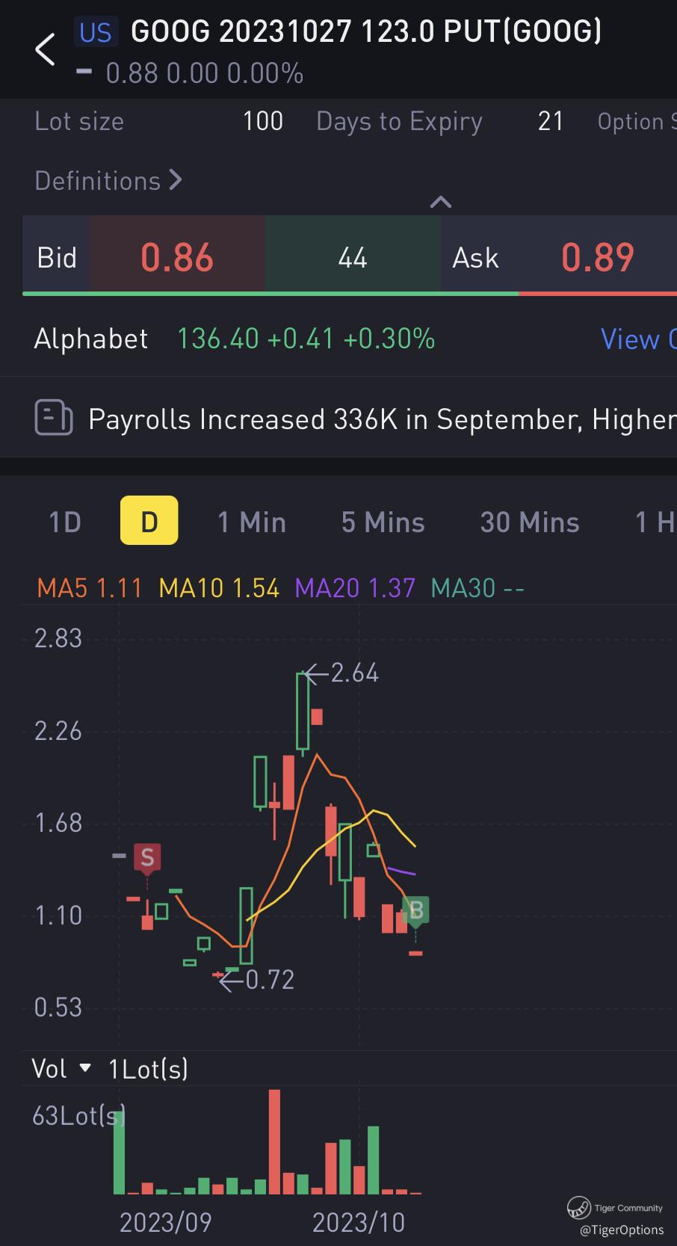This screenshot has height=1246, width=677.
Task: Select the 5 Mins interval
Action: (383, 522)
